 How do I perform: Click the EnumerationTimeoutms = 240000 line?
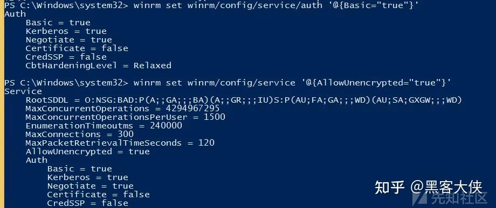coord(104,126)
